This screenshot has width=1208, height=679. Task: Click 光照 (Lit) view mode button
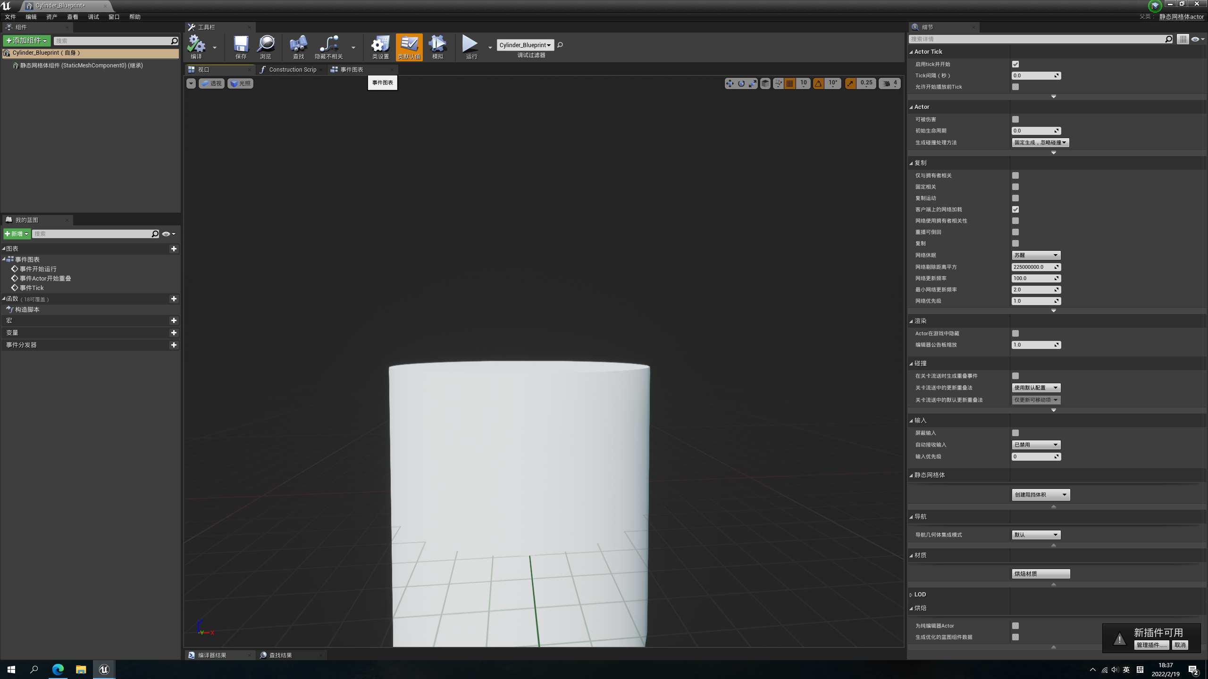(x=241, y=83)
